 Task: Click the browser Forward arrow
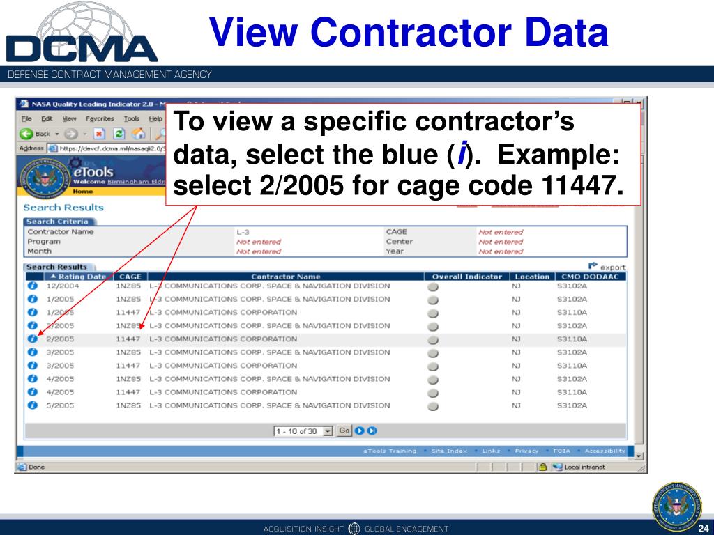point(70,134)
